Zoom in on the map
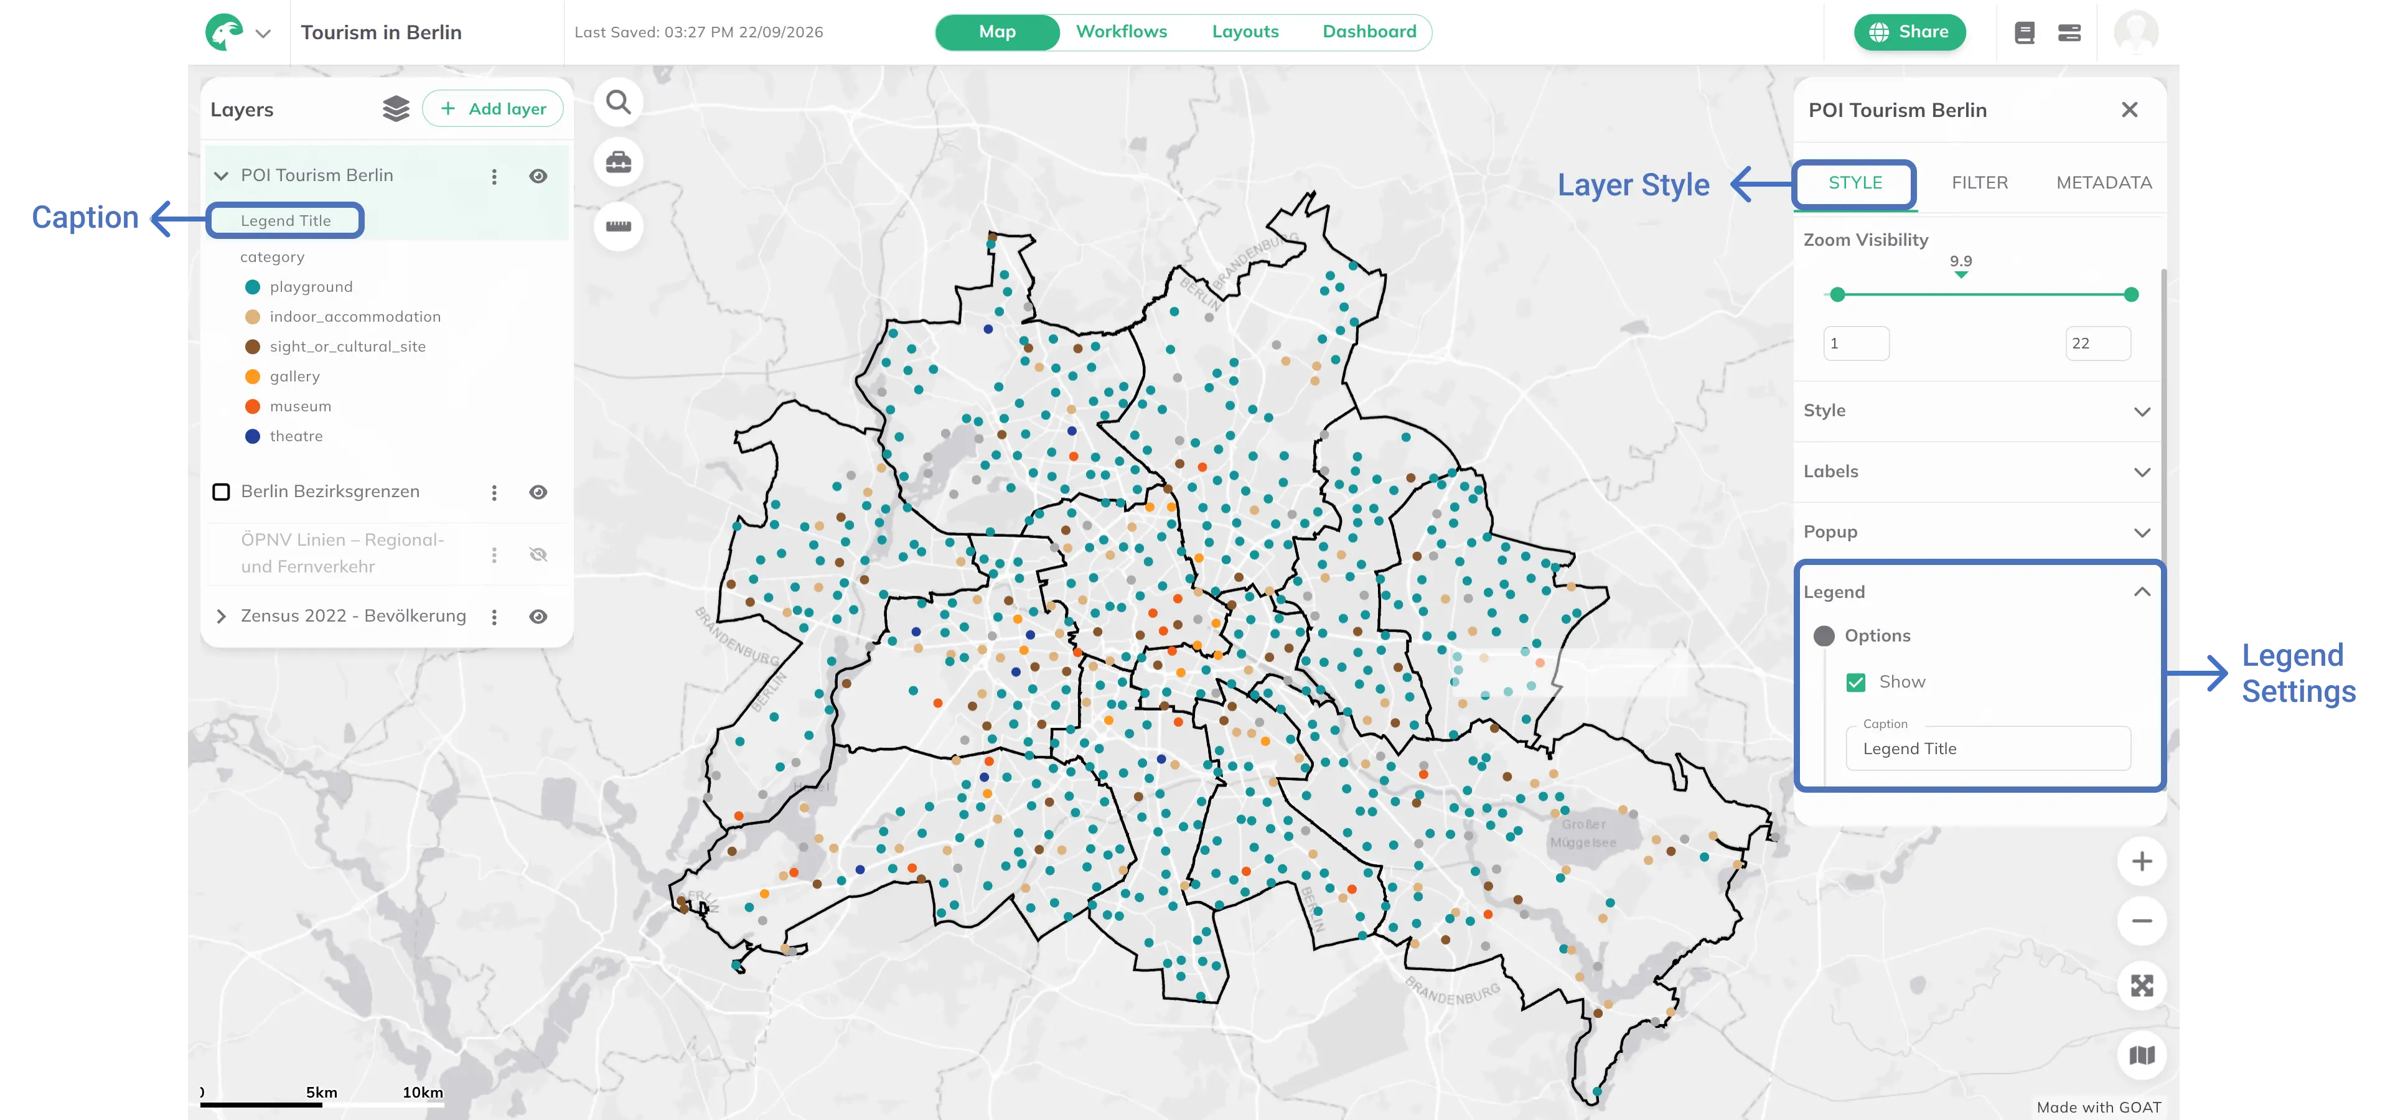Viewport: 2390px width, 1120px height. tap(2142, 861)
